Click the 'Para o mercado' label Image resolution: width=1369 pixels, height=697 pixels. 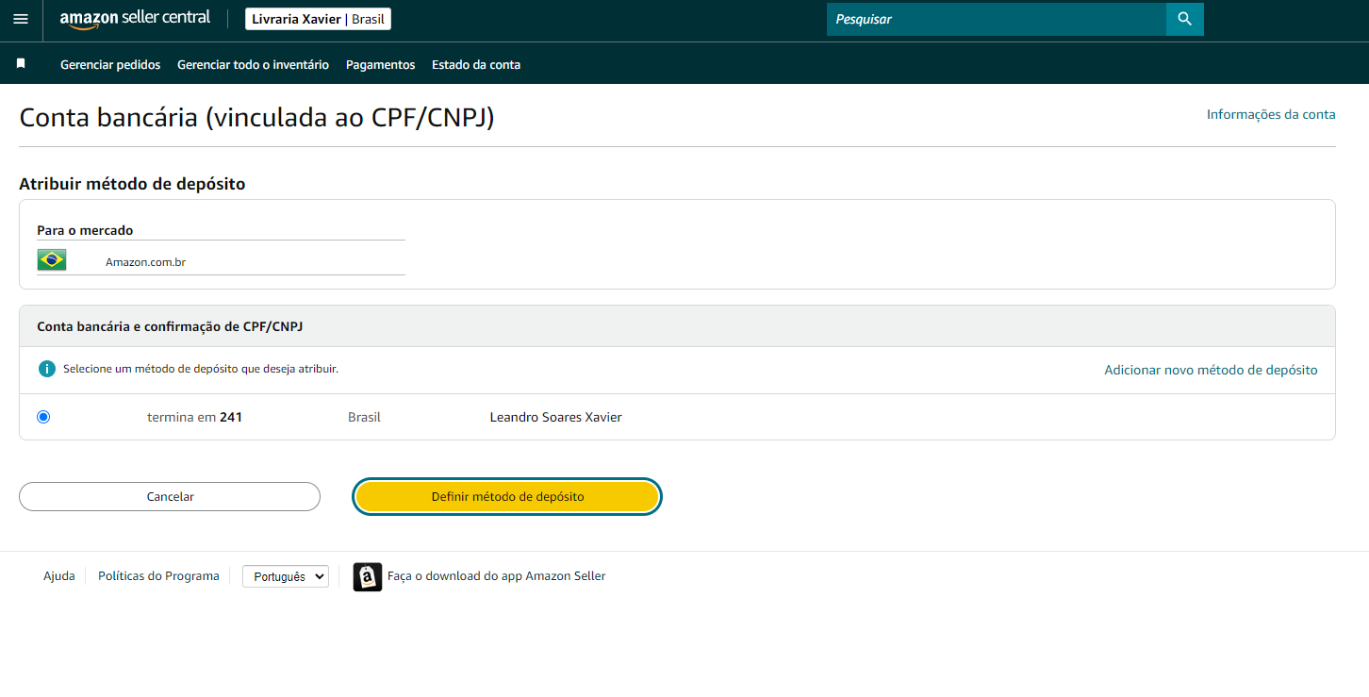click(85, 230)
